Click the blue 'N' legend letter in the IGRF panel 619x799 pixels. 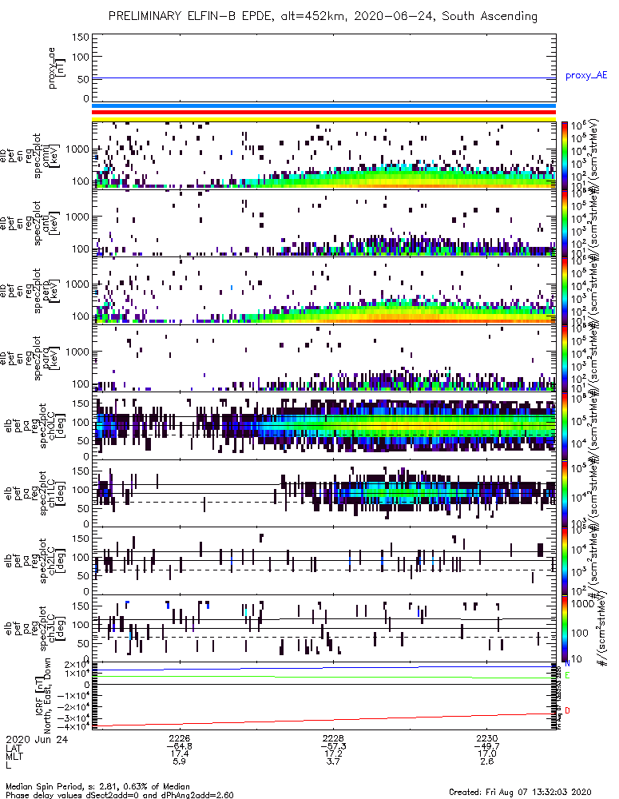[568, 663]
